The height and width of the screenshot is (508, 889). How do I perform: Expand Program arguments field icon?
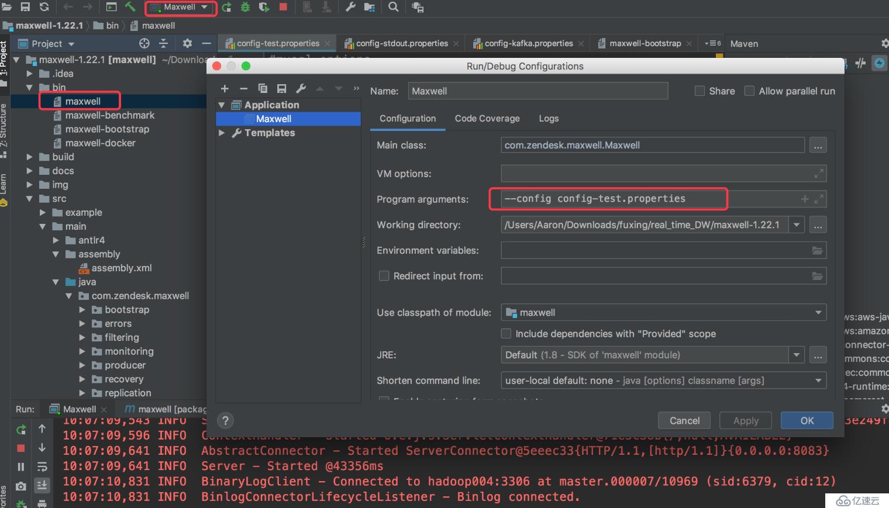click(x=819, y=199)
